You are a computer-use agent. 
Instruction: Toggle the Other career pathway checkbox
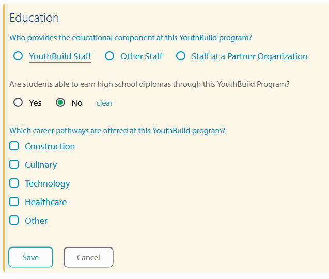tap(14, 221)
